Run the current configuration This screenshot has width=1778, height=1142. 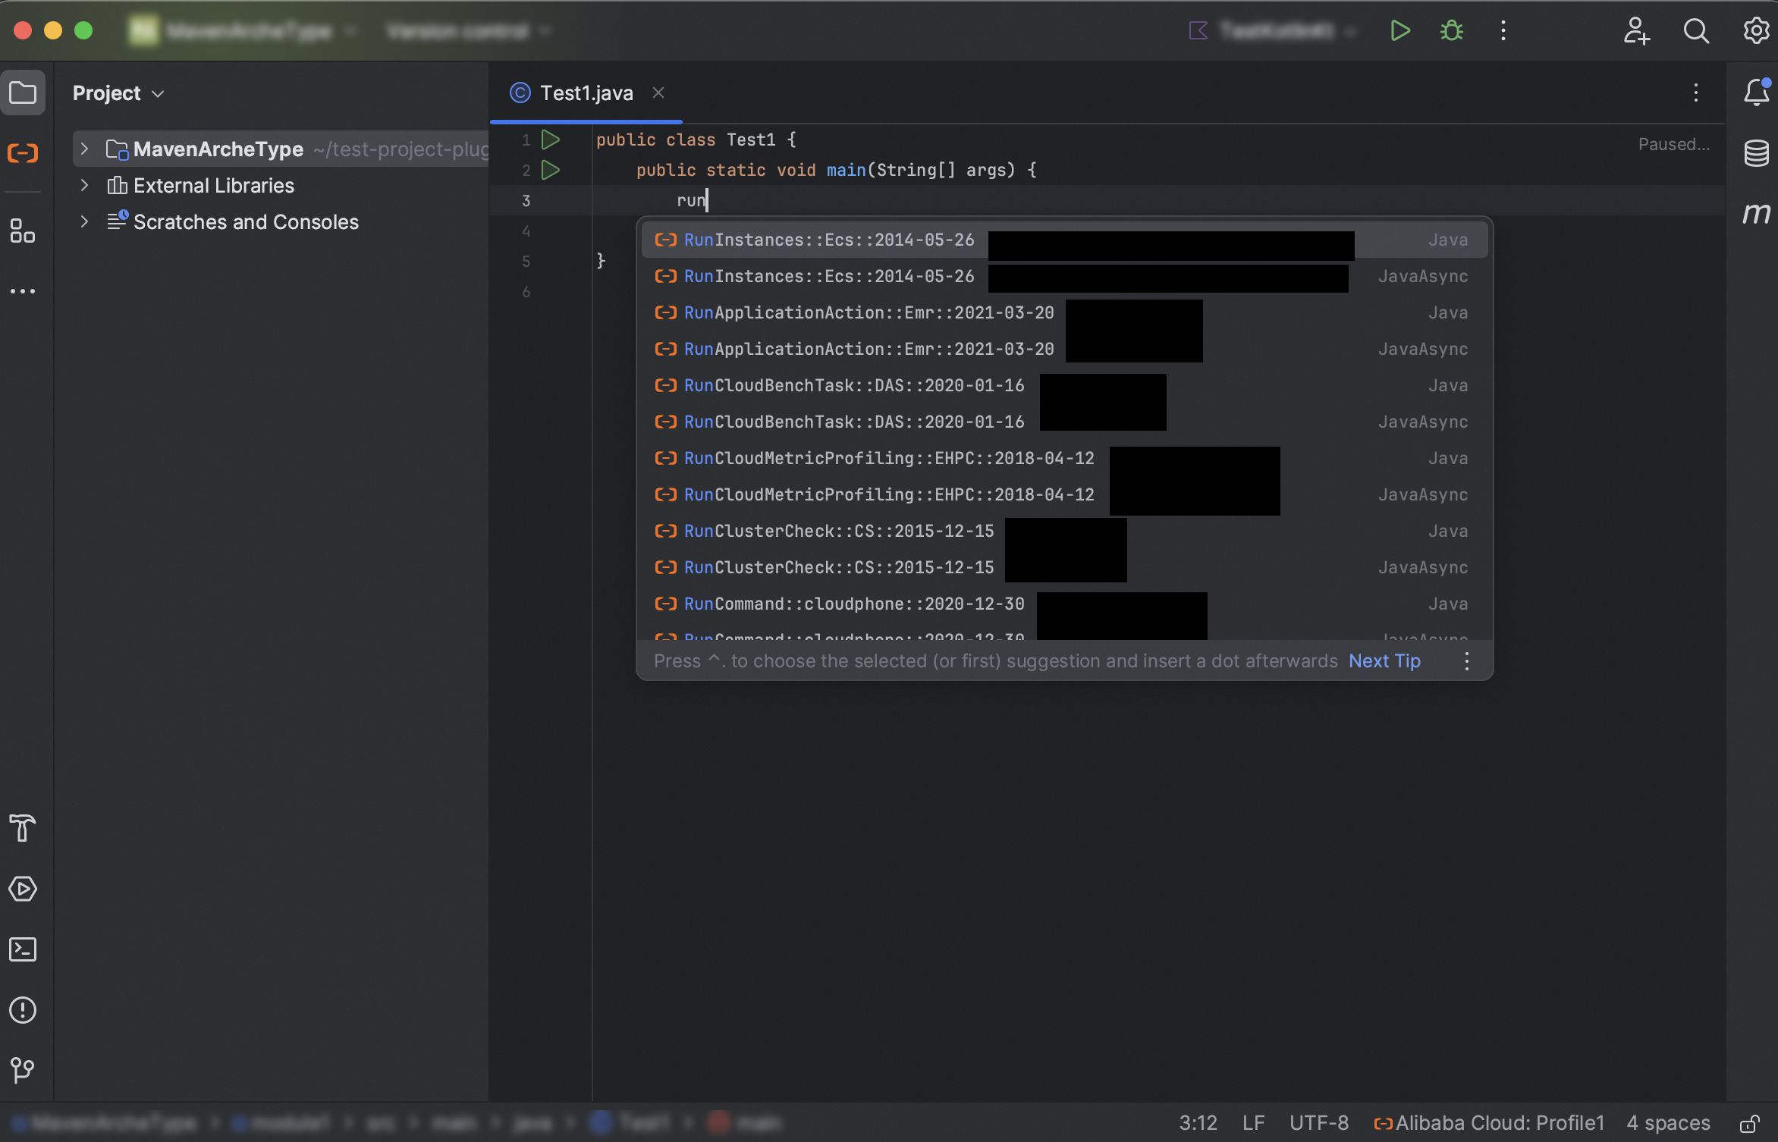pos(1399,30)
